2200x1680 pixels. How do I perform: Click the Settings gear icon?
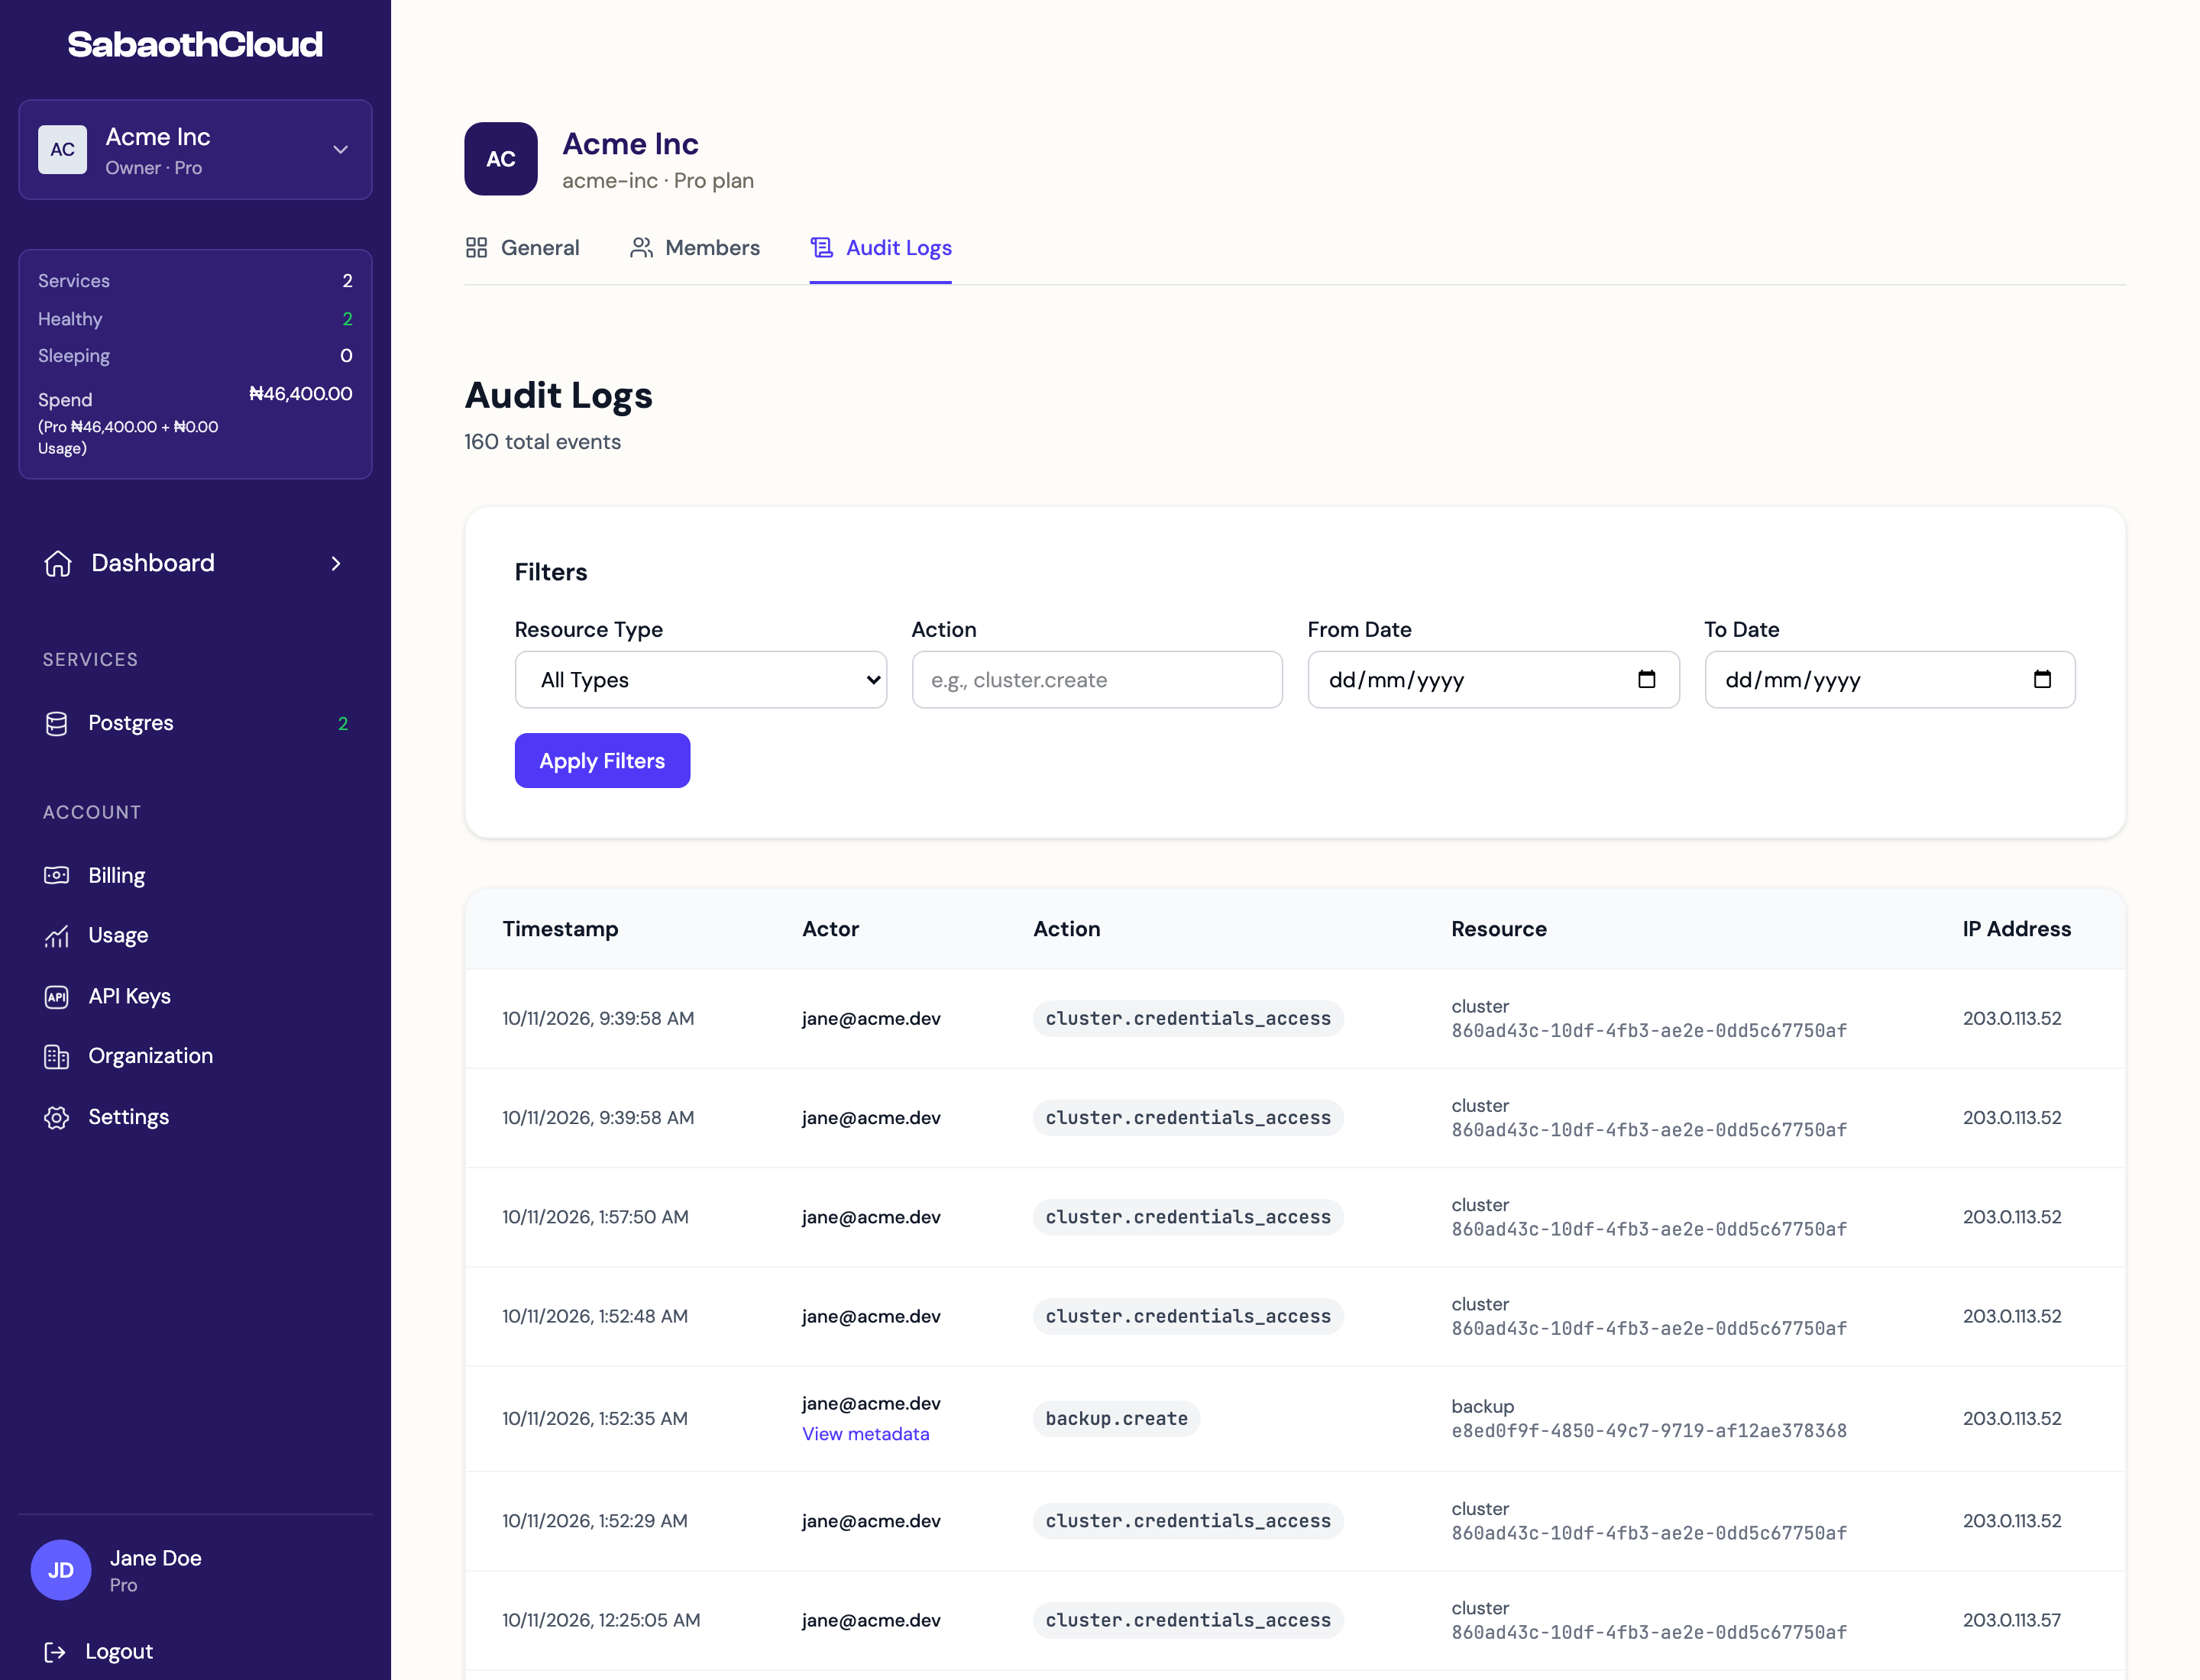[57, 1117]
